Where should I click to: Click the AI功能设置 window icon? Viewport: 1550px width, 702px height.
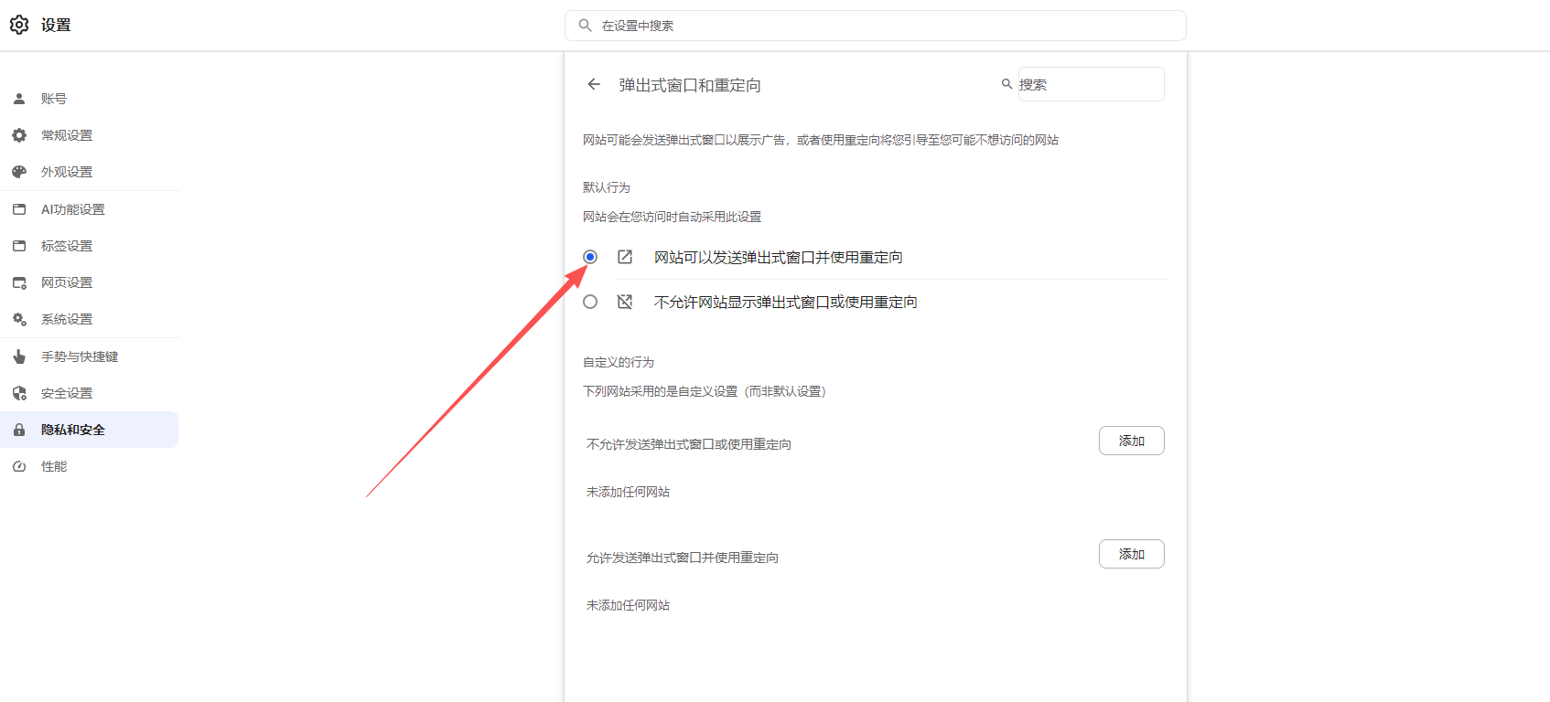(x=19, y=209)
